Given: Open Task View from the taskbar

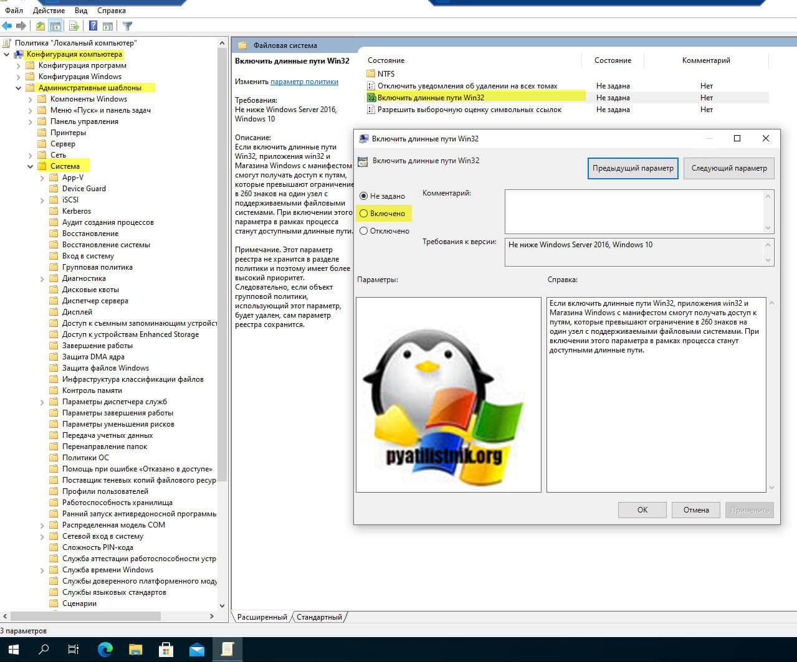Looking at the screenshot, I should 74,650.
